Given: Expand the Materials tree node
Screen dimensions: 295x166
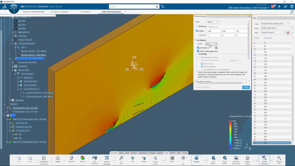Looking at the screenshot, I should tap(10, 100).
